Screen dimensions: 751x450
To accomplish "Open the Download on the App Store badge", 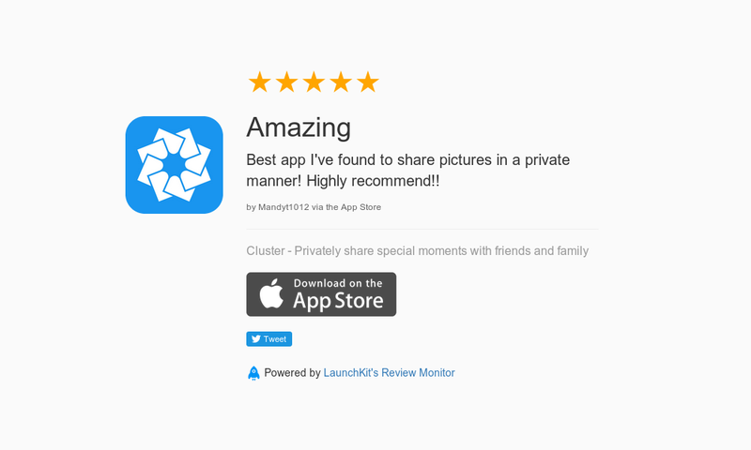I will click(321, 294).
